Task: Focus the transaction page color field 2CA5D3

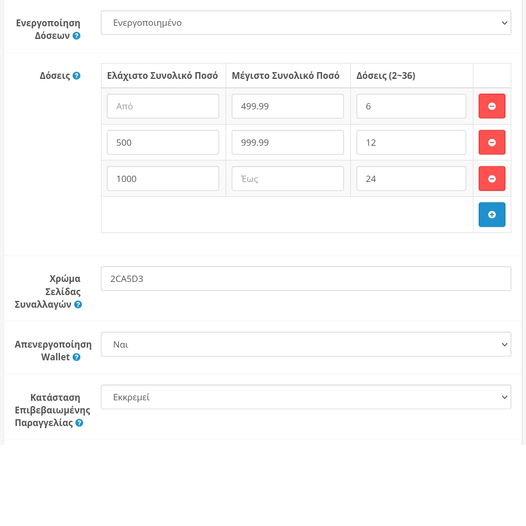Action: click(x=306, y=279)
